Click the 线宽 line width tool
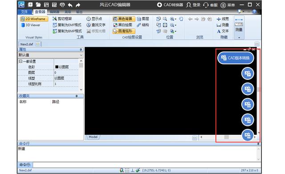The height and width of the screenshot is (174, 285). click(223, 19)
